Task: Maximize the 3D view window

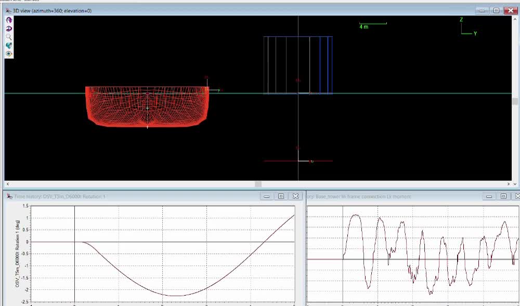Action: pyautogui.click(x=496, y=10)
